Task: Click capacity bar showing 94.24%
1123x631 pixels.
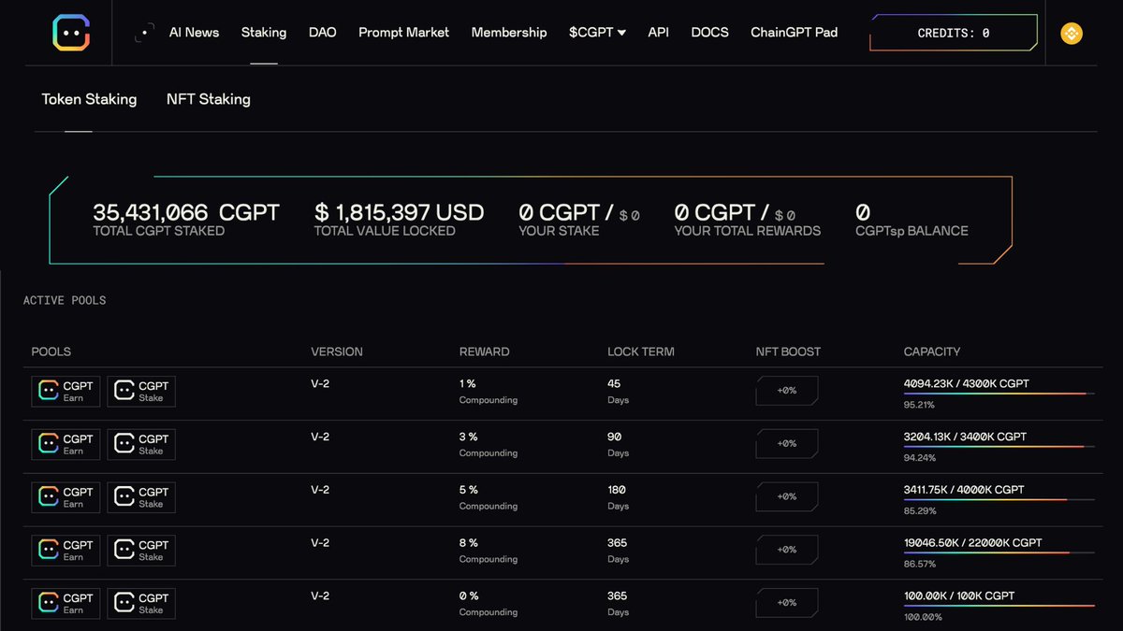Action: pyautogui.click(x=999, y=447)
